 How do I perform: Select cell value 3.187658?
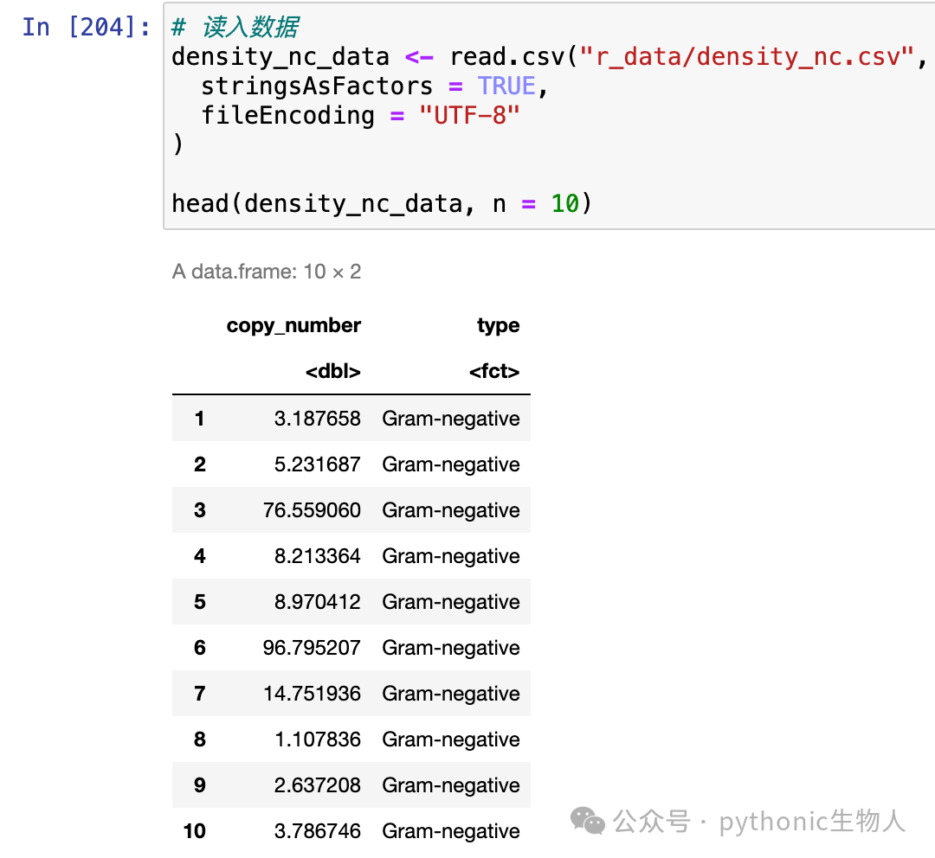point(317,419)
